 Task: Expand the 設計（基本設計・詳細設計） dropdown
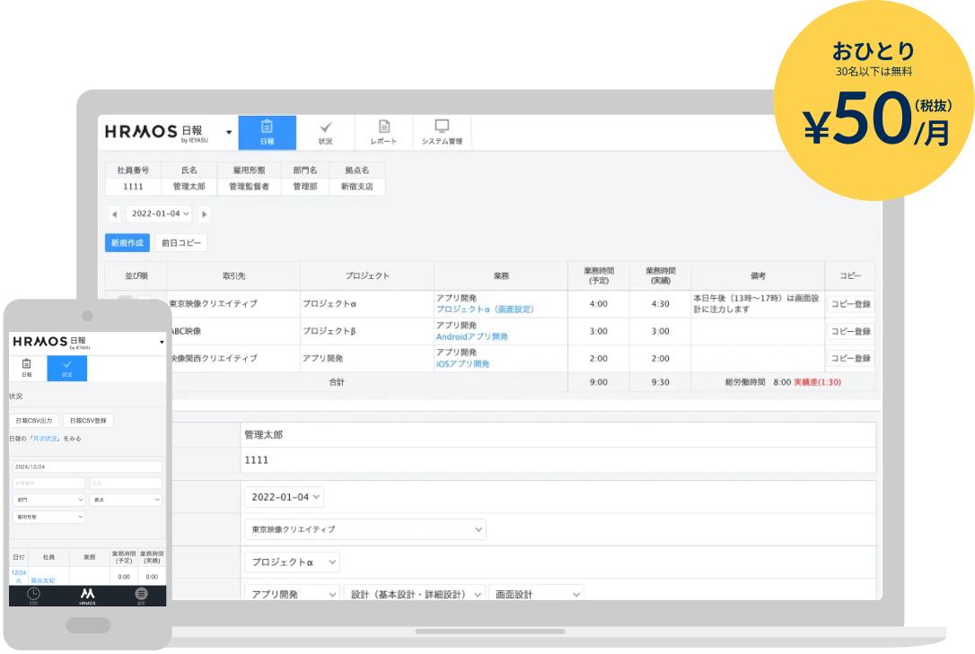click(414, 594)
